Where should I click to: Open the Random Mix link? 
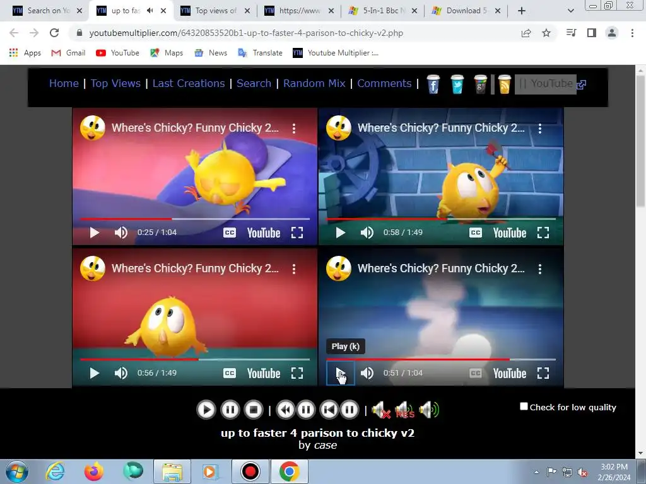(x=314, y=84)
